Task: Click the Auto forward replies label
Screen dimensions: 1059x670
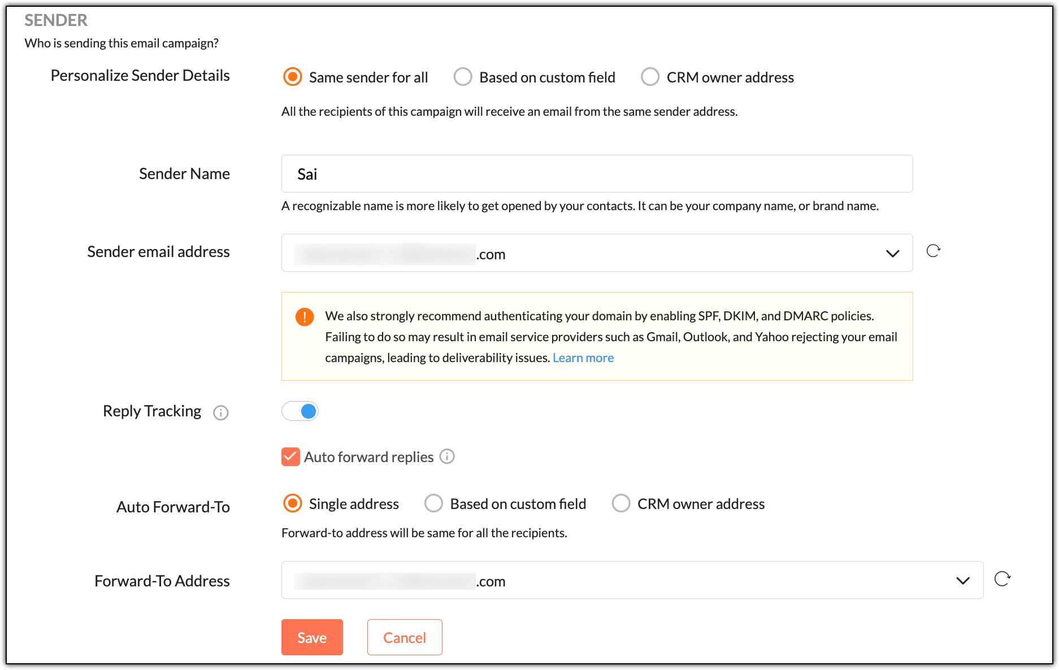Action: click(x=368, y=457)
